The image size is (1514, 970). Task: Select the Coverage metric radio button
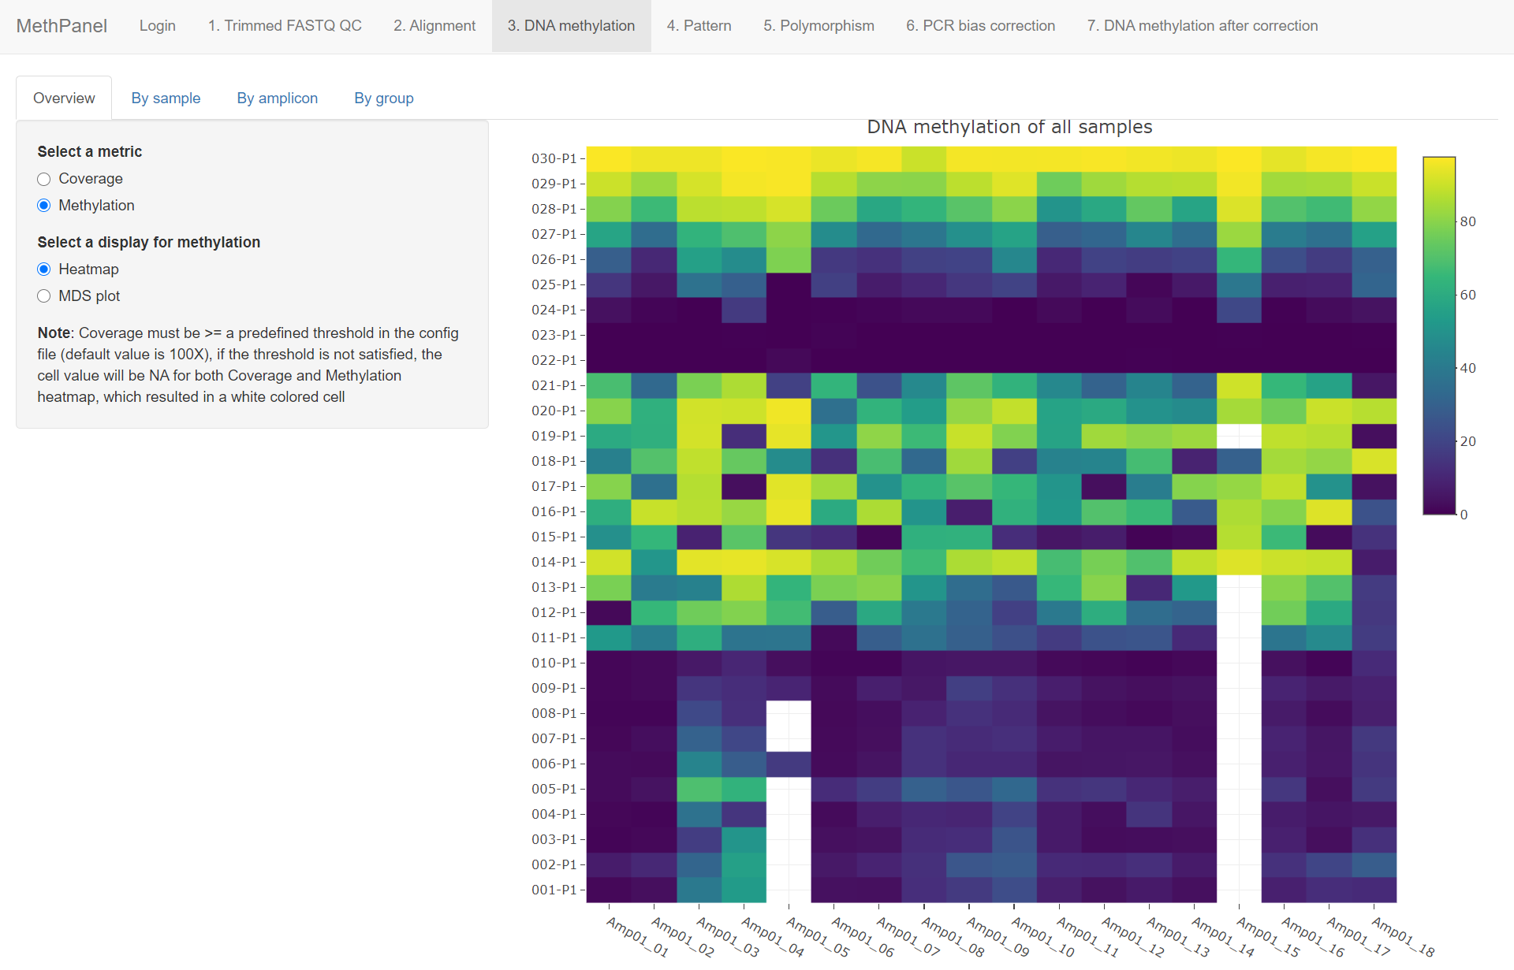[x=44, y=179]
